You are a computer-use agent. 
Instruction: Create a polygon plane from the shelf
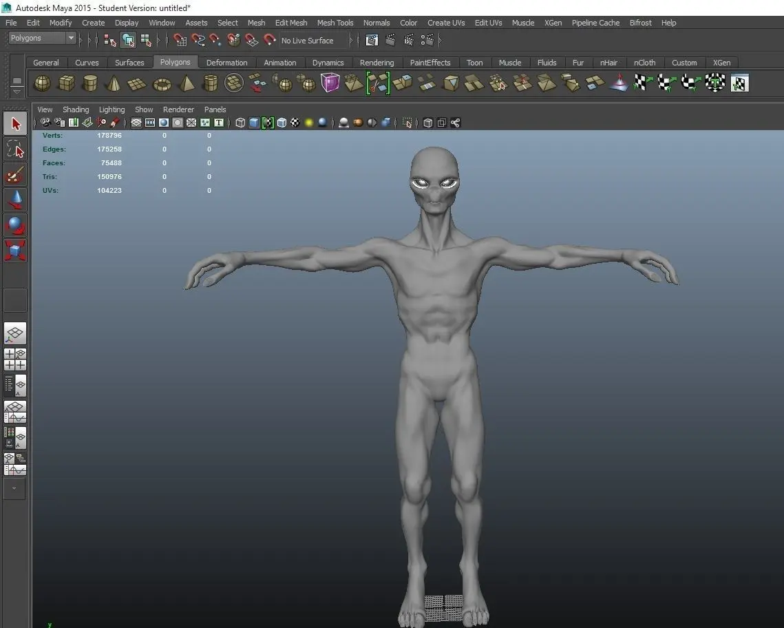coord(137,83)
